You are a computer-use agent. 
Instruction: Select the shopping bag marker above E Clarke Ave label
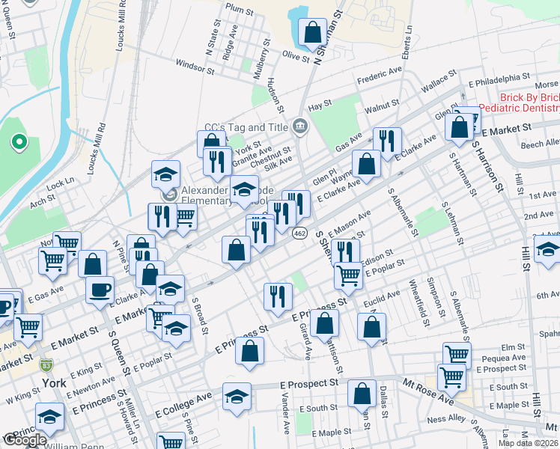(x=150, y=275)
